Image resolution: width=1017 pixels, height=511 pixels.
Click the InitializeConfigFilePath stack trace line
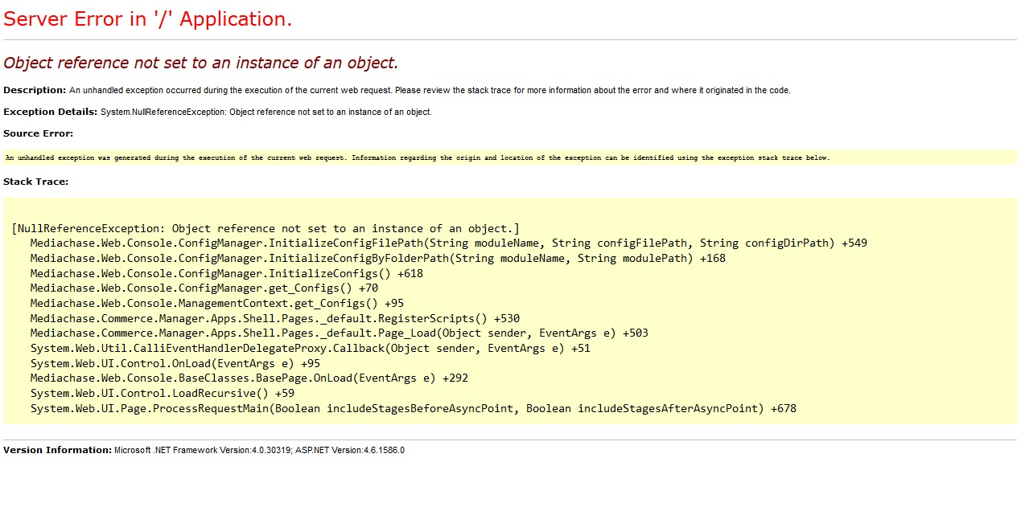(448, 243)
